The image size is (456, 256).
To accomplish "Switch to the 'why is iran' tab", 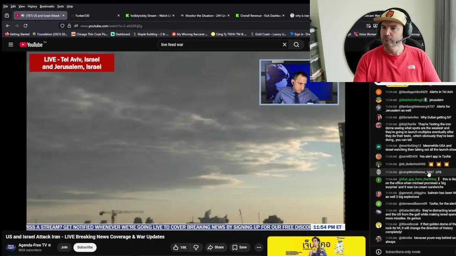I will point(299,16).
